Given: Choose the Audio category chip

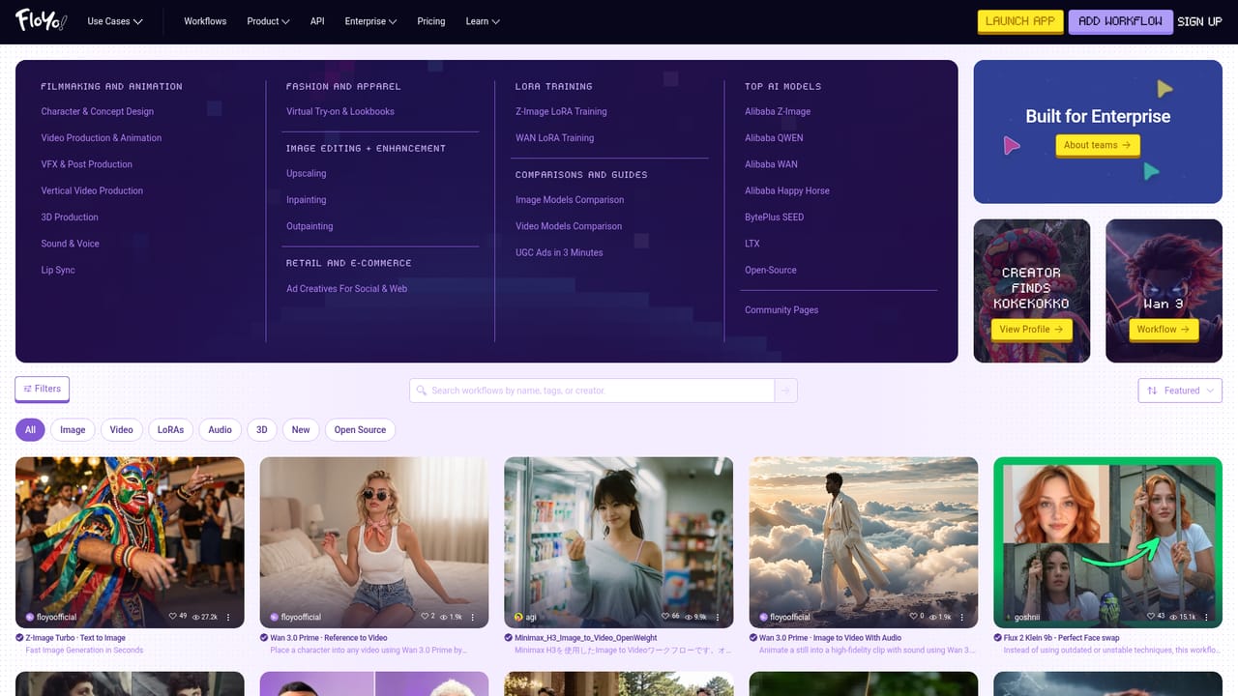Looking at the screenshot, I should pos(221,430).
